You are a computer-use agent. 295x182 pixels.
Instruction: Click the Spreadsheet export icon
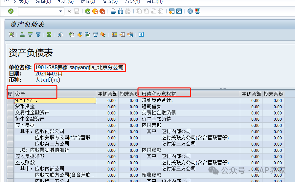(x=72, y=34)
